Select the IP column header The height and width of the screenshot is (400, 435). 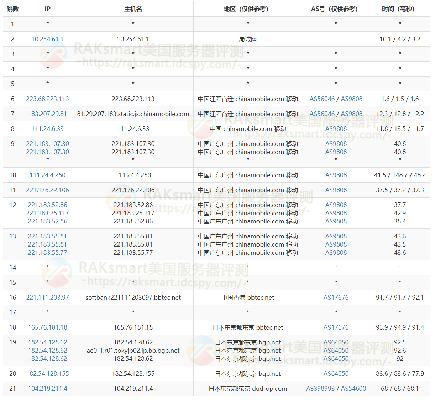(47, 9)
